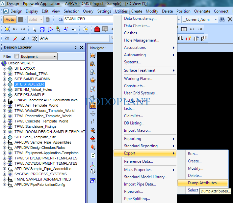Open the Connect menu
The image size is (233, 203).
221,11
